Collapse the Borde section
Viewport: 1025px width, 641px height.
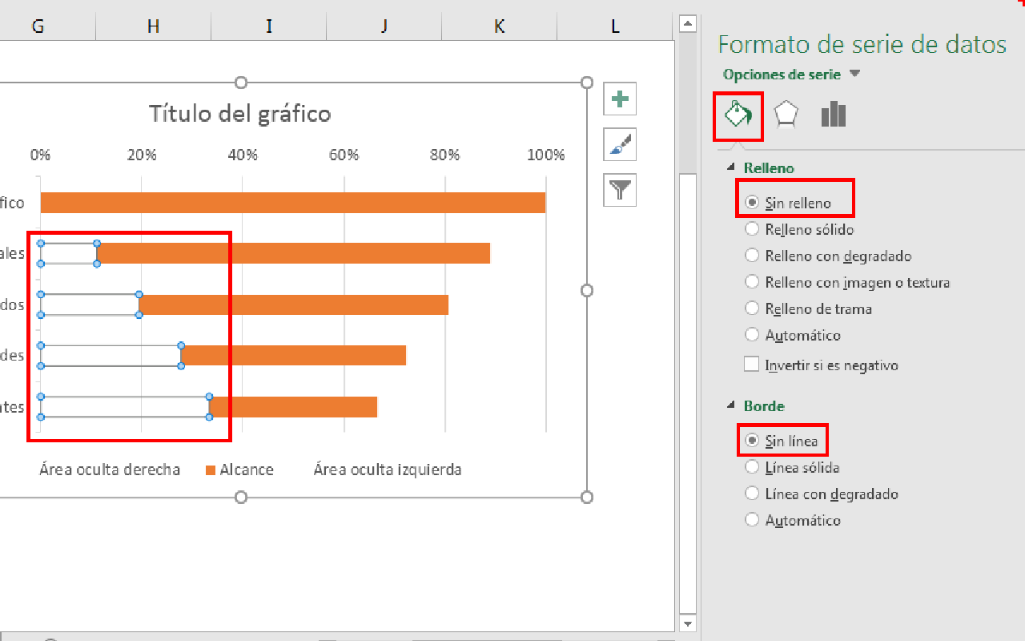pos(730,405)
